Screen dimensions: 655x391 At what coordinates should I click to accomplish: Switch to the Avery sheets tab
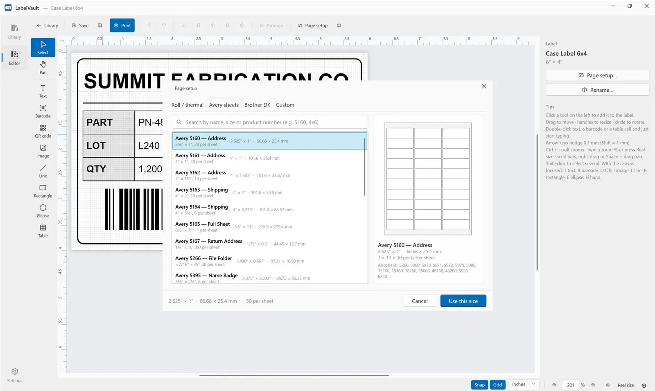tap(224, 105)
